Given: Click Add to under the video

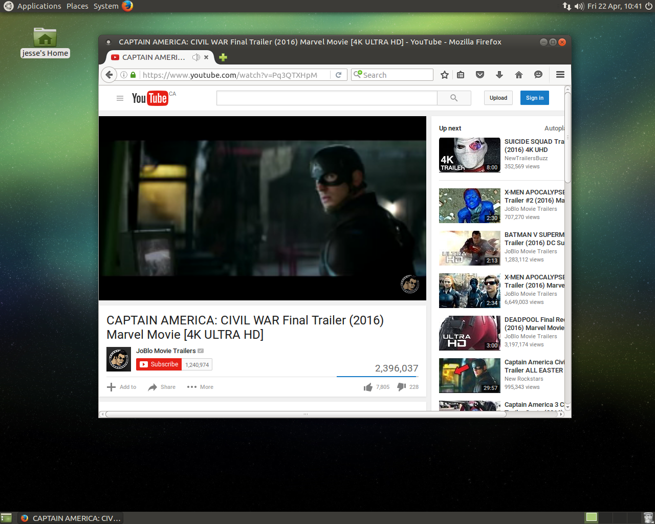Looking at the screenshot, I should (122, 387).
